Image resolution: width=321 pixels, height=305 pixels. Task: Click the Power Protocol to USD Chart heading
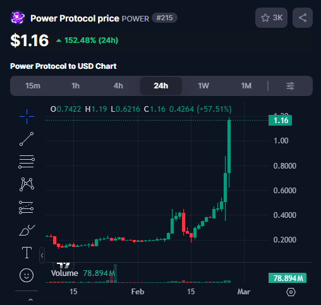(63, 66)
